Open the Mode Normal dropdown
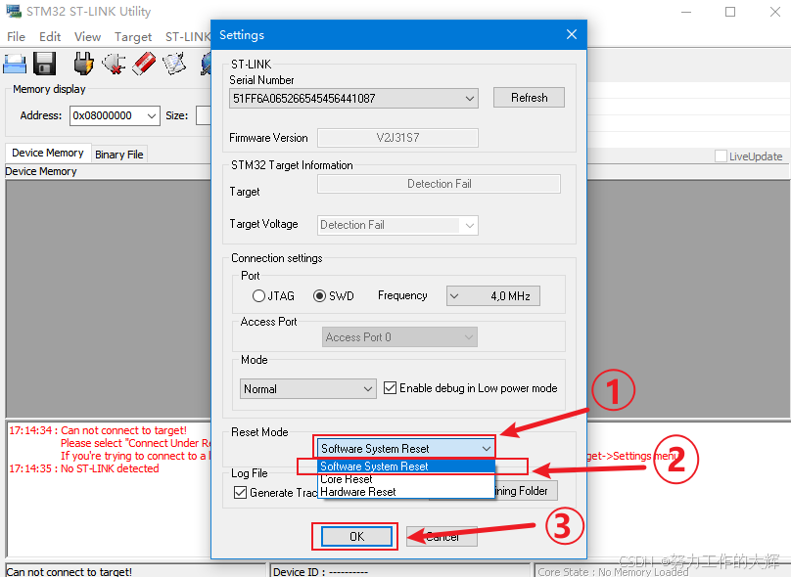Image resolution: width=791 pixels, height=577 pixels. (307, 389)
